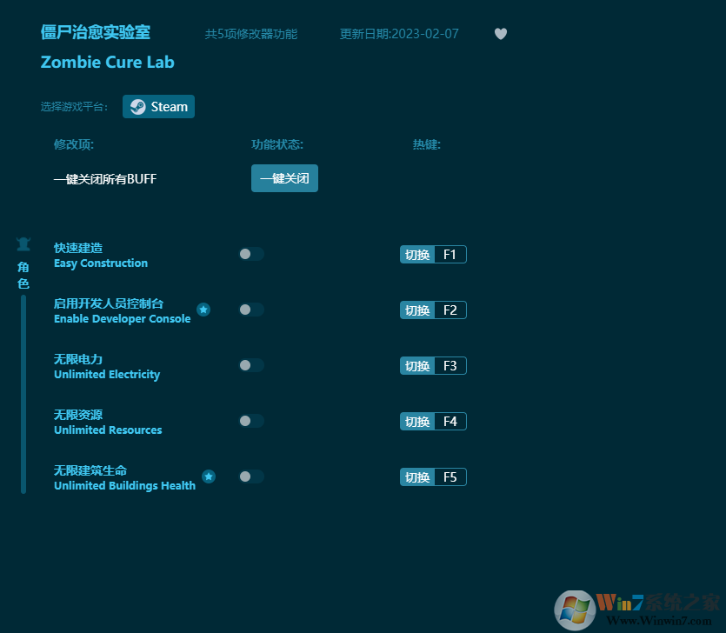The width and height of the screenshot is (726, 633).
Task: Enable the Developer Console toggle
Action: pyautogui.click(x=251, y=310)
